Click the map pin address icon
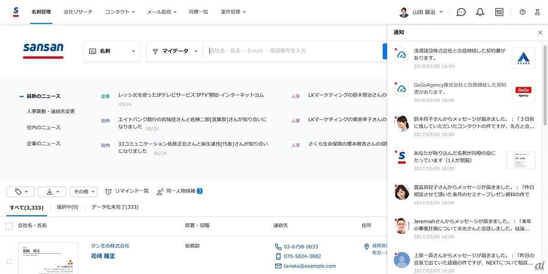548x274 pixels. click(x=366, y=247)
